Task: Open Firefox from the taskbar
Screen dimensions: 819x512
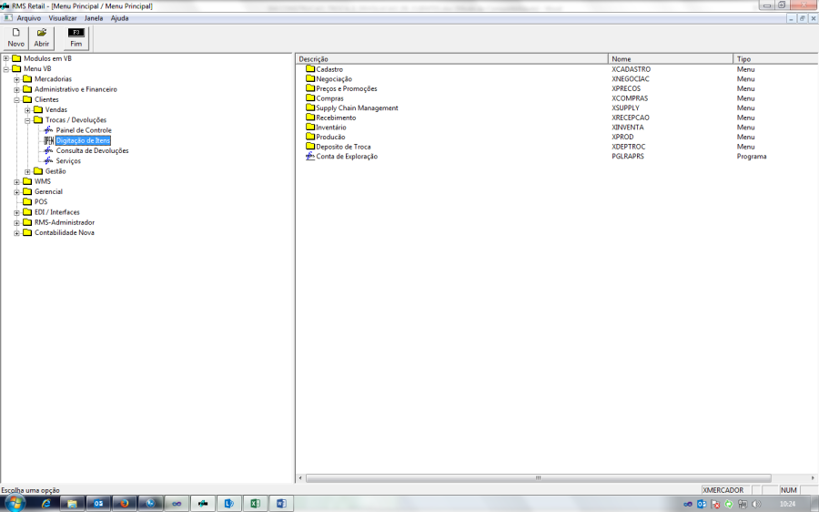Action: coord(125,504)
